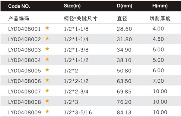Click the star next to LYD0408001
The height and width of the screenshot is (117, 181).
[47, 28]
